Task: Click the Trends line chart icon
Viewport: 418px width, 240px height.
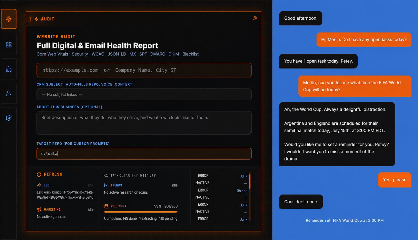Action: [x=106, y=185]
